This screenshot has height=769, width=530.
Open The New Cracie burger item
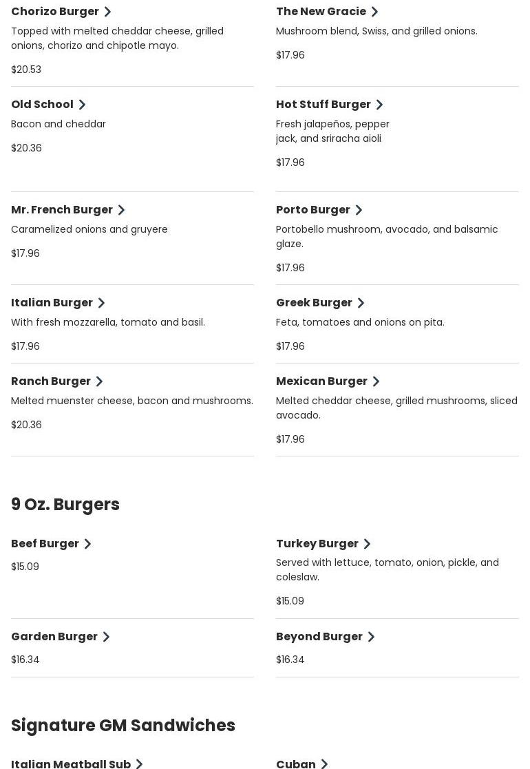[x=321, y=12]
